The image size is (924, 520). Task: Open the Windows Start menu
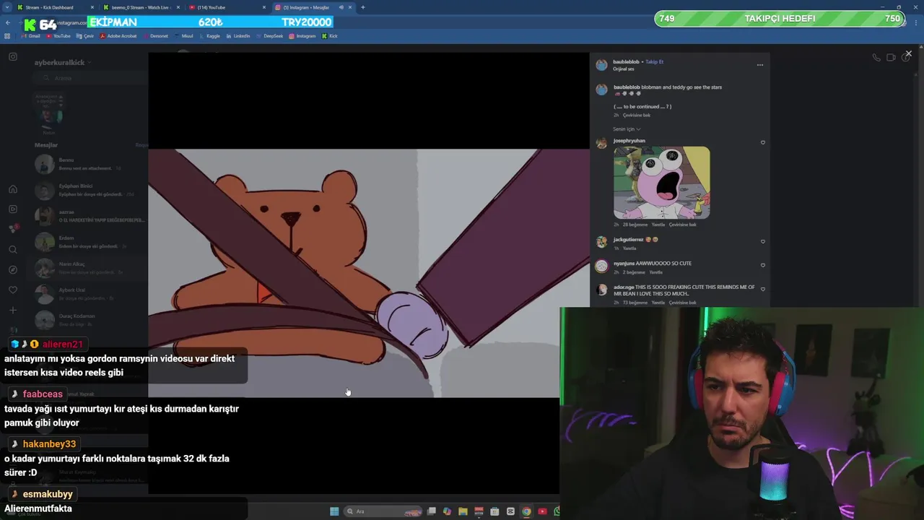tap(334, 511)
